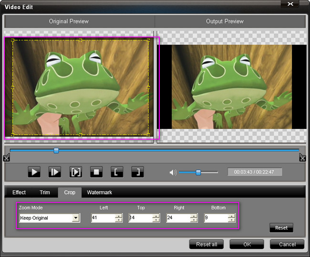The width and height of the screenshot is (310, 257).
Task: Increase the Left crop value
Action: pos(119,216)
